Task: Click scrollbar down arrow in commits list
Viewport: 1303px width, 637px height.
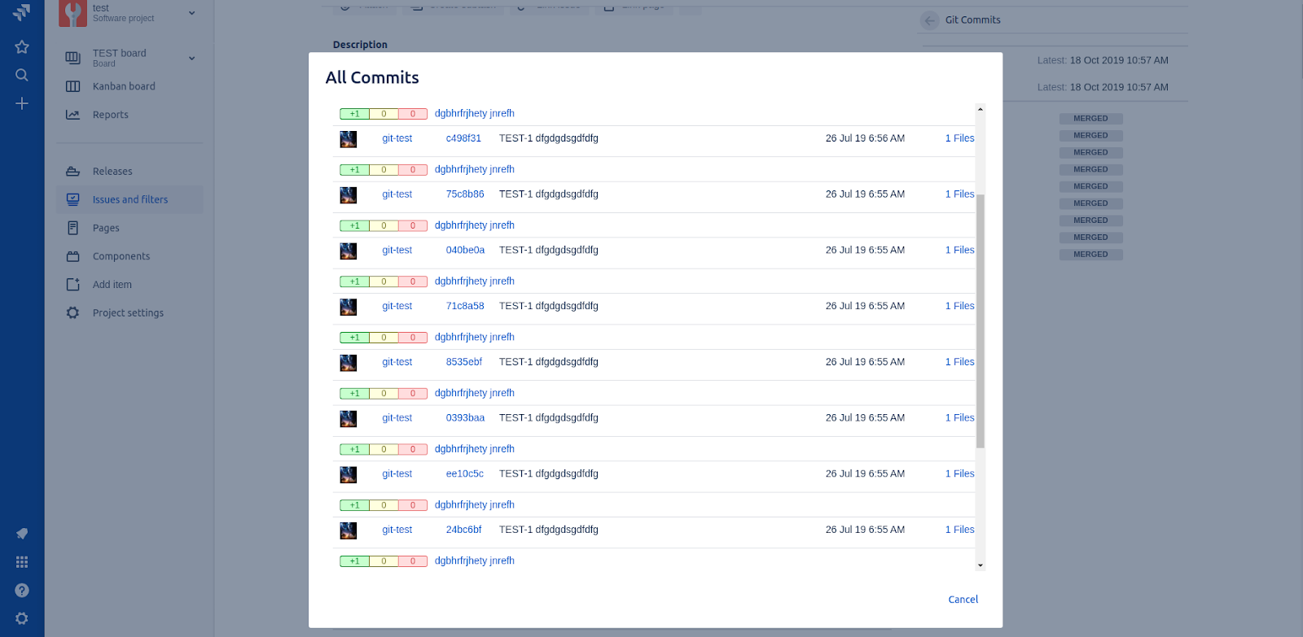Action: tap(981, 565)
